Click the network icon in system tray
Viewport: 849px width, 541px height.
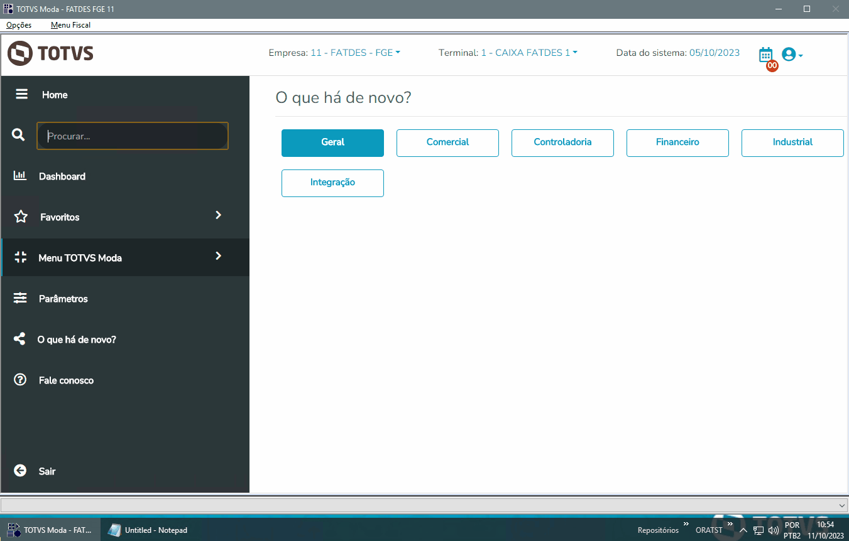pos(759,530)
